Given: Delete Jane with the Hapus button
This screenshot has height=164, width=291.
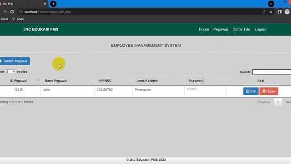Looking at the screenshot, I should pyautogui.click(x=269, y=91).
